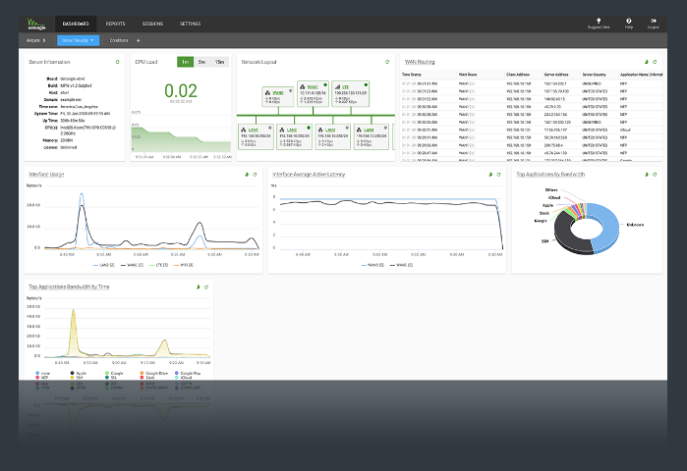The image size is (687, 471).
Task: Add a condition with the plus icon
Action: [x=138, y=40]
